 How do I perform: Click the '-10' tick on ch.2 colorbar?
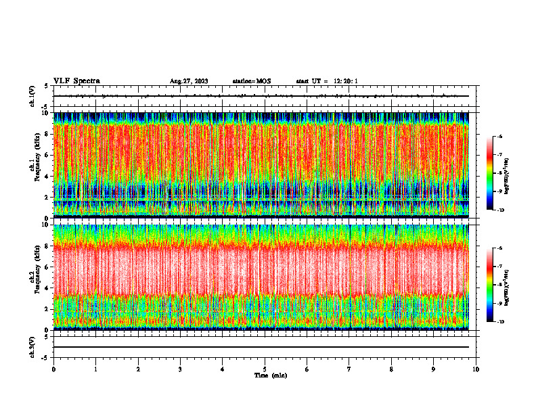point(500,322)
